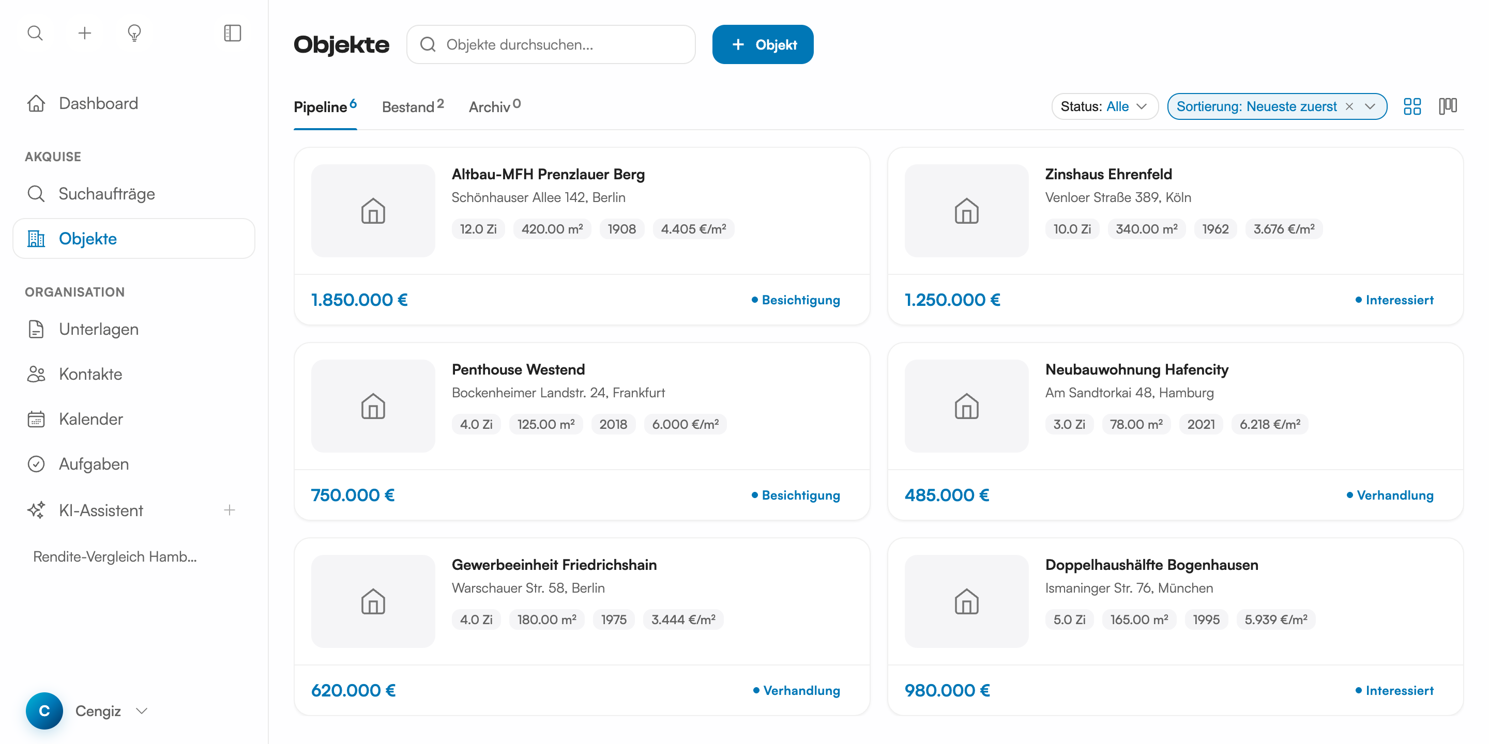This screenshot has width=1489, height=744.
Task: Collapse sidebar with panel toggle icon
Action: coord(232,33)
